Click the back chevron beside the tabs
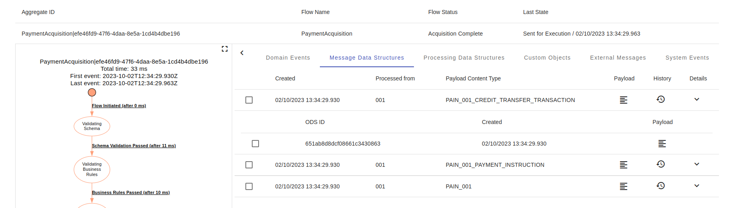The image size is (735, 208). point(242,53)
